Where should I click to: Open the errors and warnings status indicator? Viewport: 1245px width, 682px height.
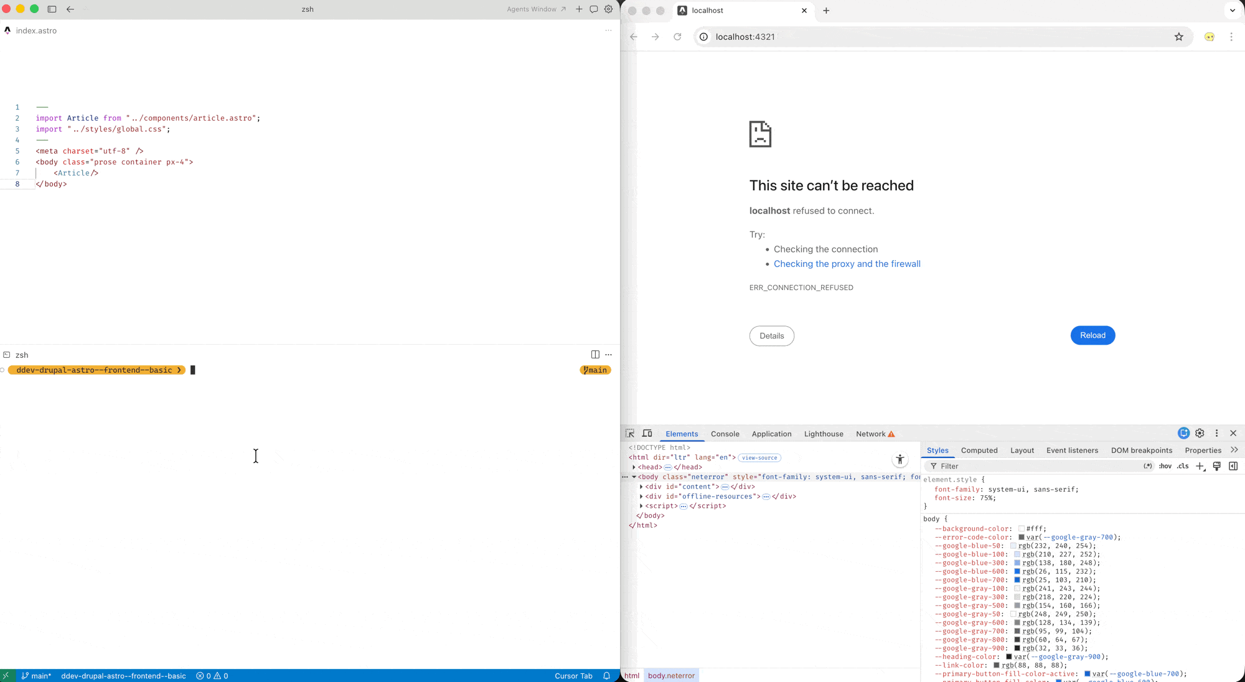(212, 676)
